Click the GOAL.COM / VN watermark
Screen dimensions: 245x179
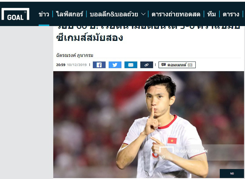[x=192, y=151]
